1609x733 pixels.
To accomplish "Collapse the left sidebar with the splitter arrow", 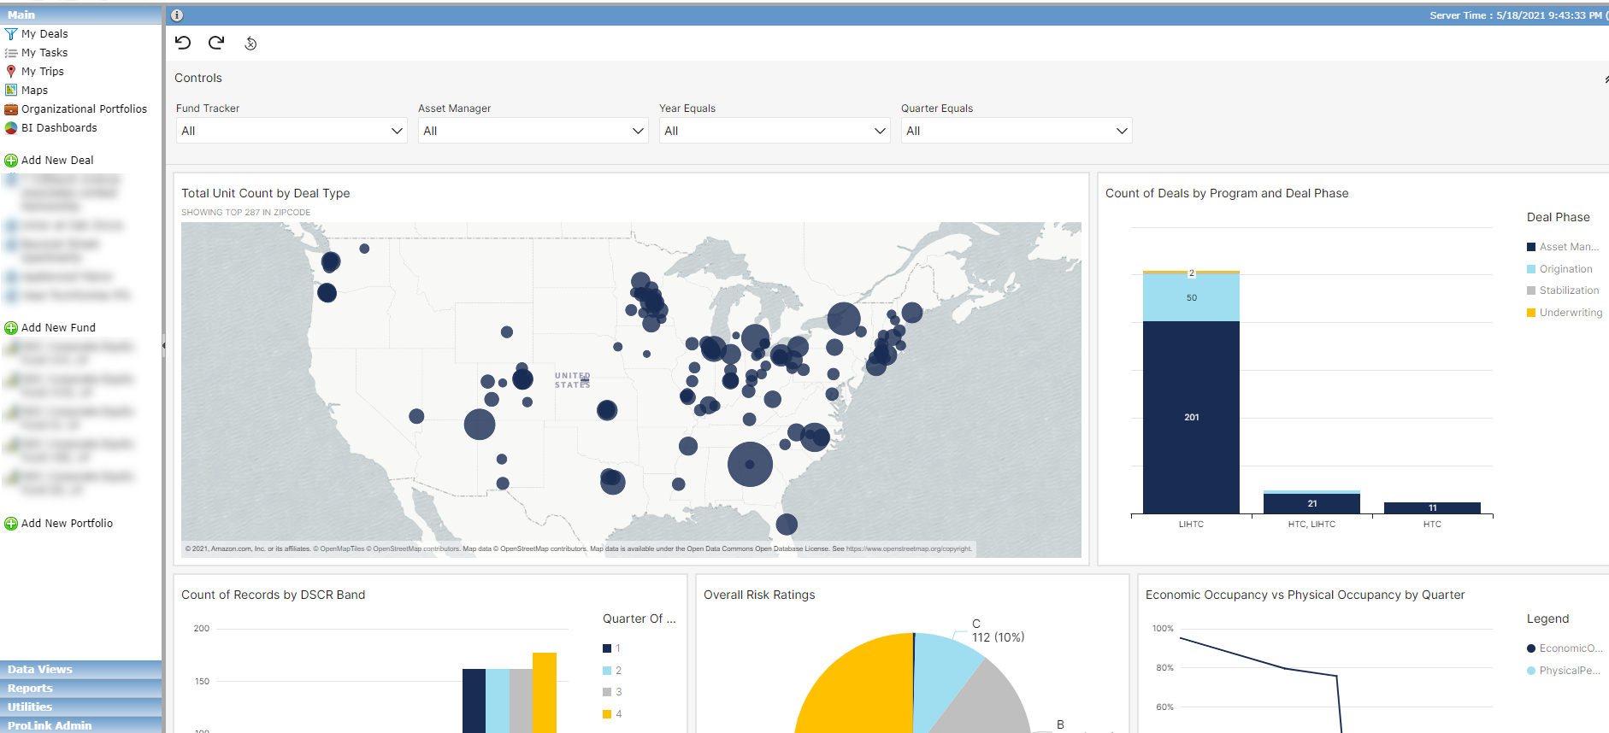I will [x=163, y=346].
